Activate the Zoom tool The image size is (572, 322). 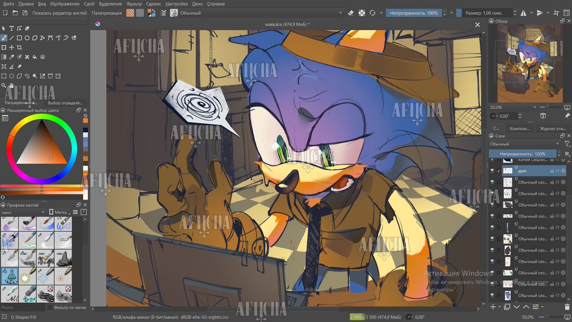pyautogui.click(x=4, y=85)
